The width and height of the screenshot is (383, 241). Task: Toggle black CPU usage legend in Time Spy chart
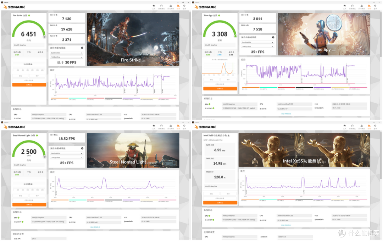pos(304,88)
